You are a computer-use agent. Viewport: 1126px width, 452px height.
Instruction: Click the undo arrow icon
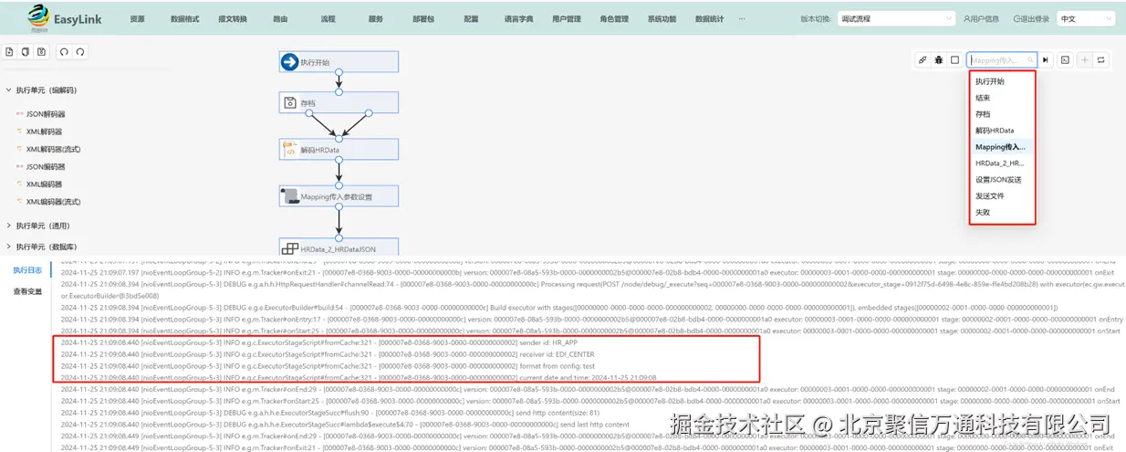[64, 52]
